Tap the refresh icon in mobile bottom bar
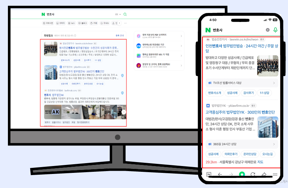The height and width of the screenshot is (188, 288). coord(253,174)
